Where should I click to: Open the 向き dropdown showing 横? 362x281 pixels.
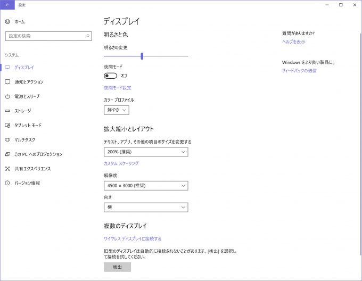pyautogui.click(x=146, y=207)
